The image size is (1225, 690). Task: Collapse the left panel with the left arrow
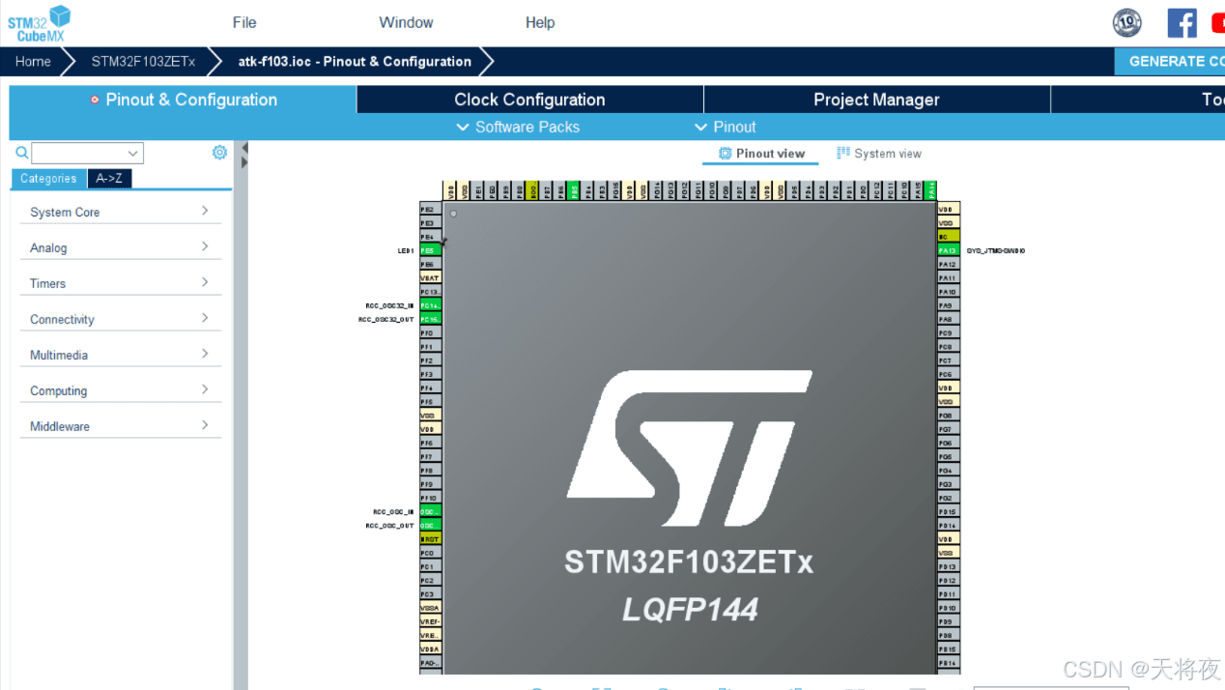[244, 148]
